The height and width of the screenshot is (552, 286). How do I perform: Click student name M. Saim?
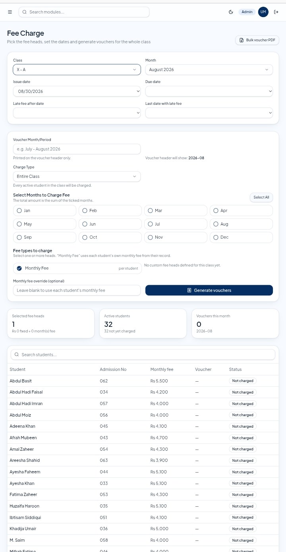click(x=17, y=540)
